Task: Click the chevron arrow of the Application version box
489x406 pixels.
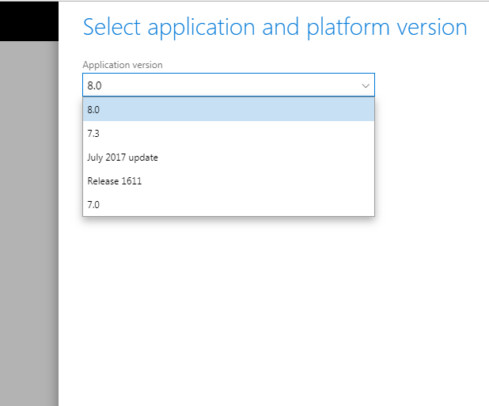Action: point(366,85)
